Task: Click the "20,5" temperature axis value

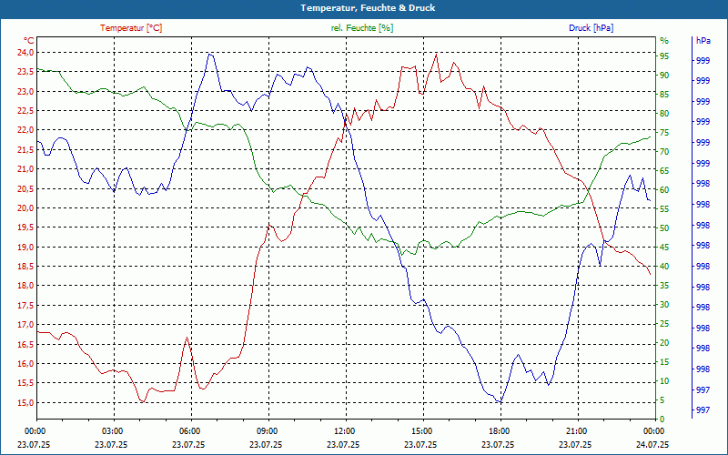Action: tap(25, 188)
